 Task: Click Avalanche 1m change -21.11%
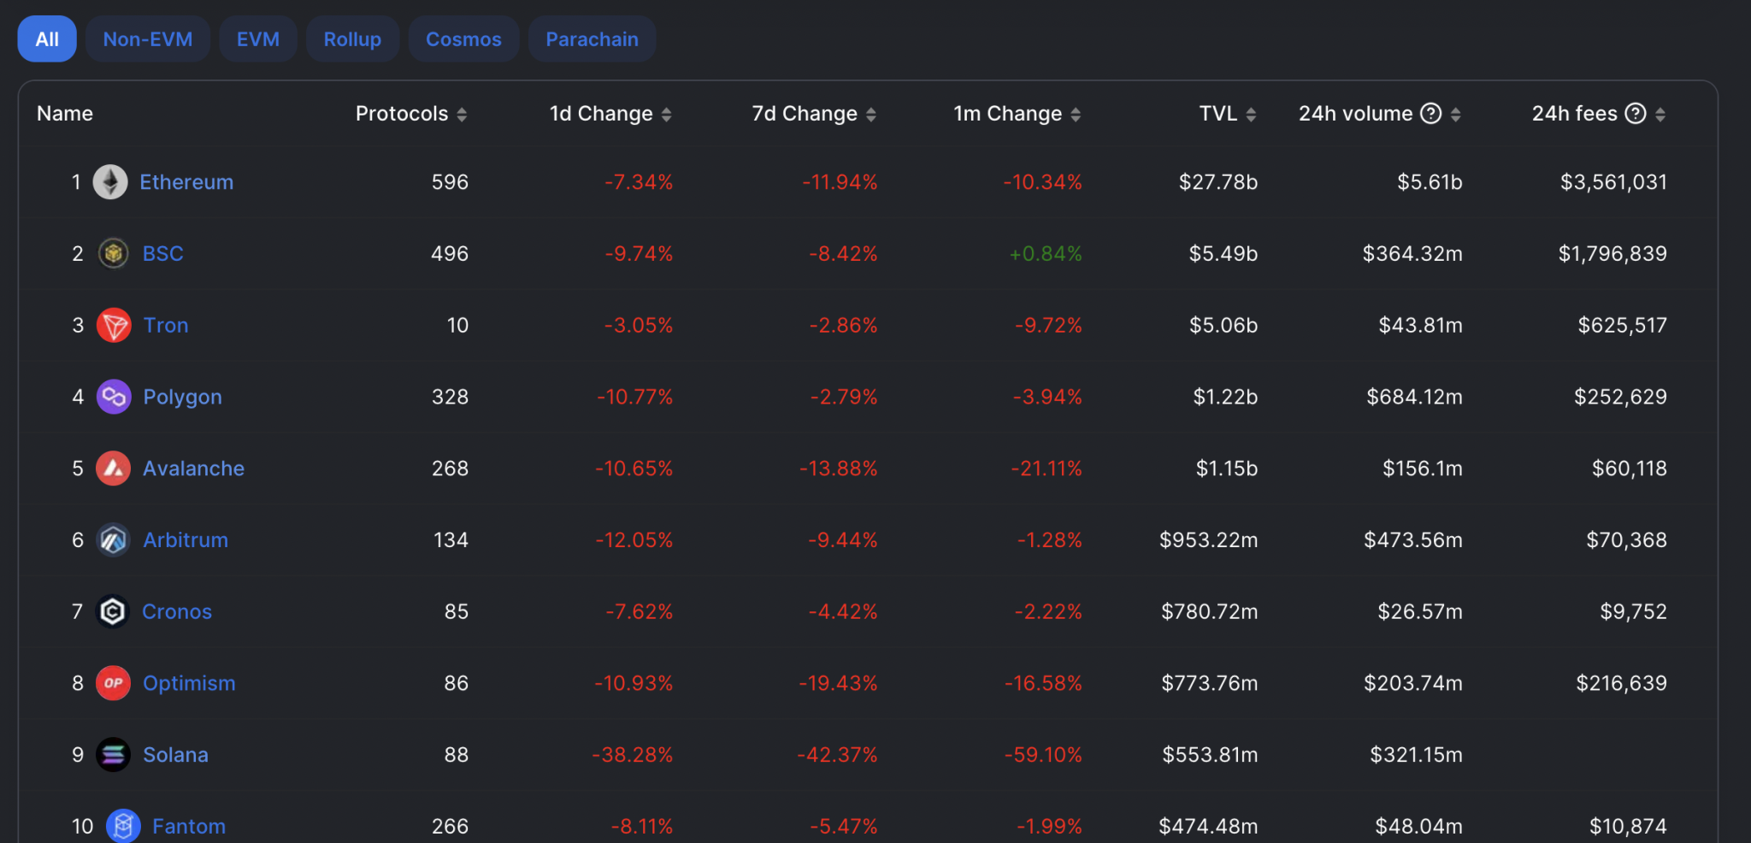coord(1046,469)
